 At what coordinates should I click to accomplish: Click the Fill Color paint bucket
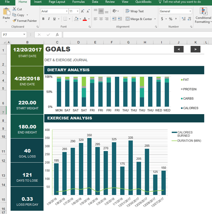(76, 19)
